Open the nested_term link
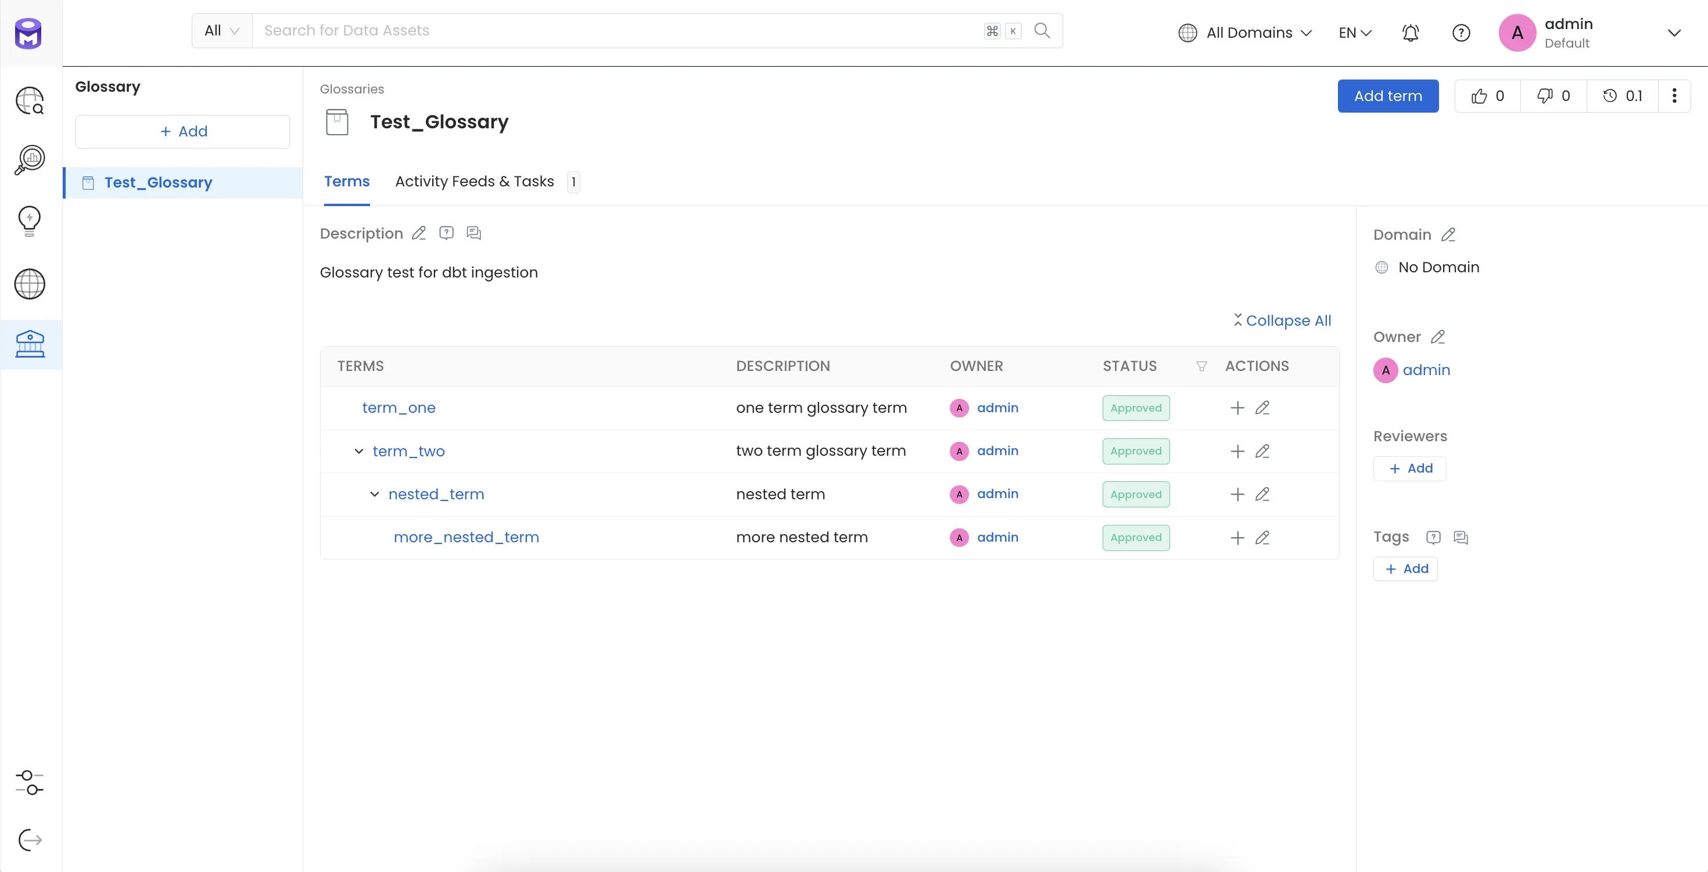The image size is (1708, 872). pos(436,494)
